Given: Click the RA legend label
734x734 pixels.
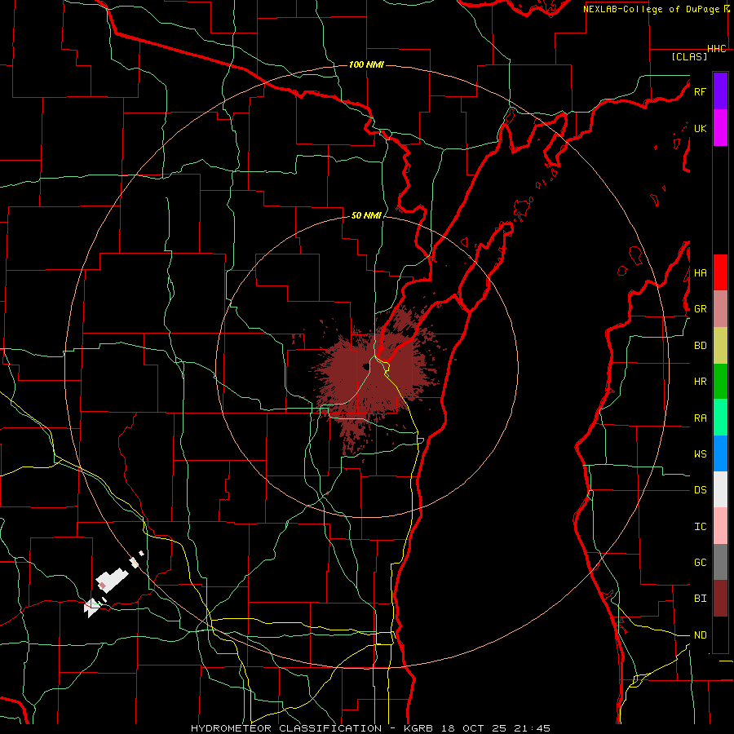Looking at the screenshot, I should click(700, 418).
